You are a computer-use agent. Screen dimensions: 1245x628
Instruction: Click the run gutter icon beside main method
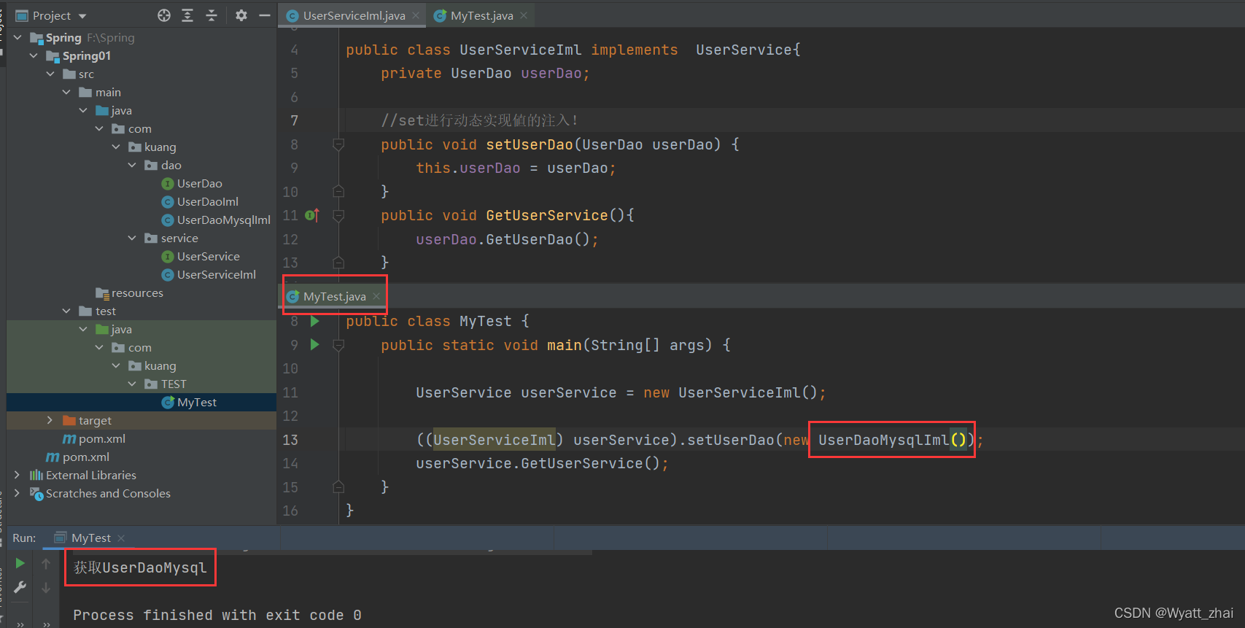pyautogui.click(x=314, y=345)
